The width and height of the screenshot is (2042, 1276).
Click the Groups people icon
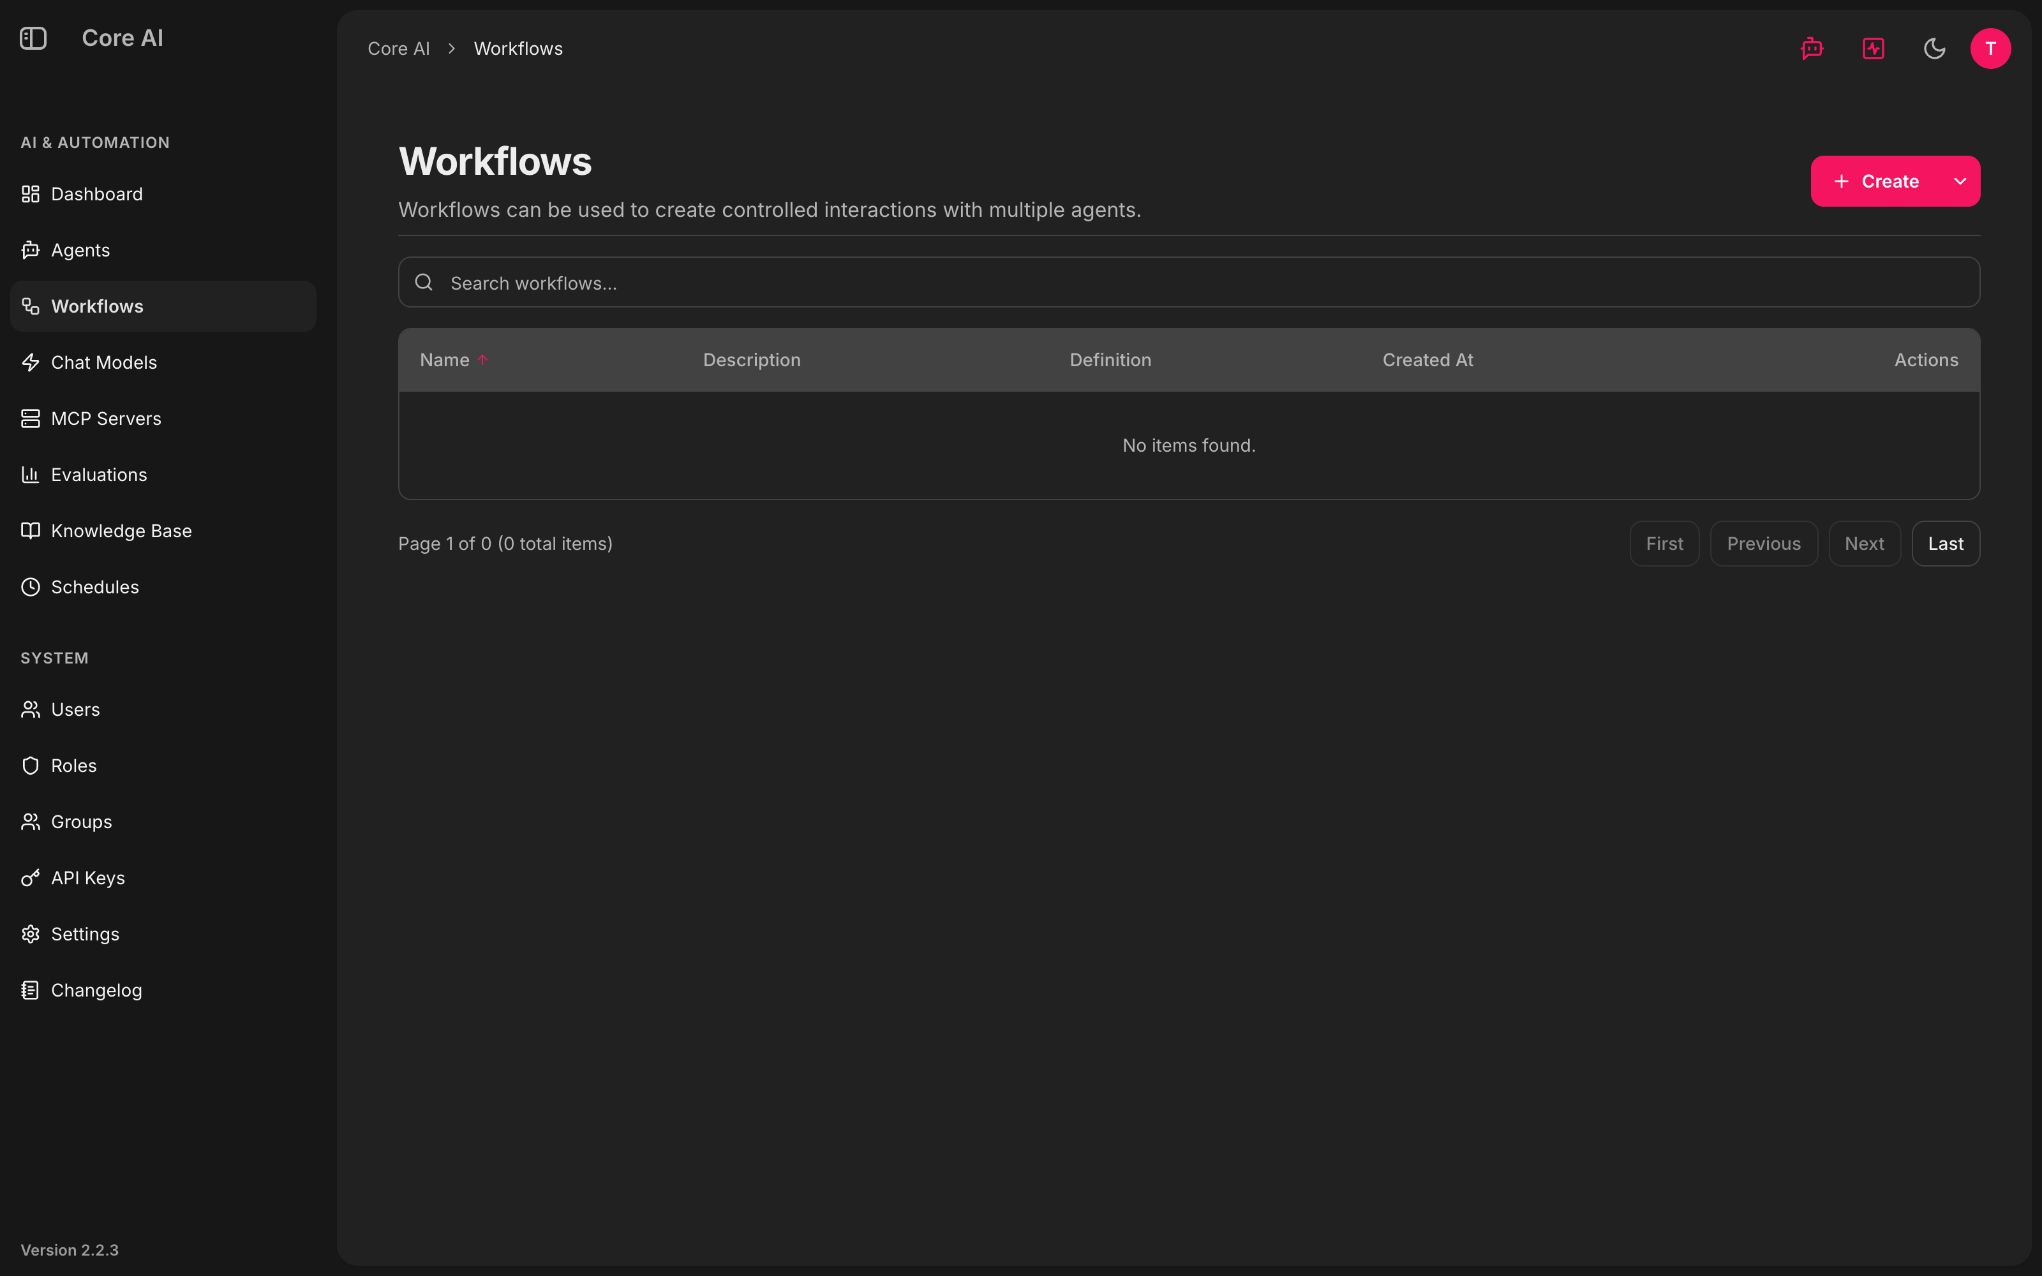31,822
